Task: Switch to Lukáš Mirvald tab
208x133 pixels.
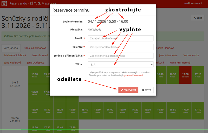Action: coord(40,55)
